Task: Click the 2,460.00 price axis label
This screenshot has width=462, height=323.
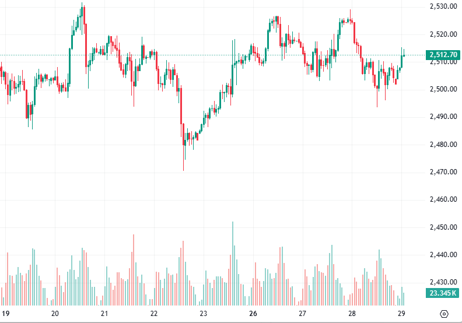Action: pos(442,199)
